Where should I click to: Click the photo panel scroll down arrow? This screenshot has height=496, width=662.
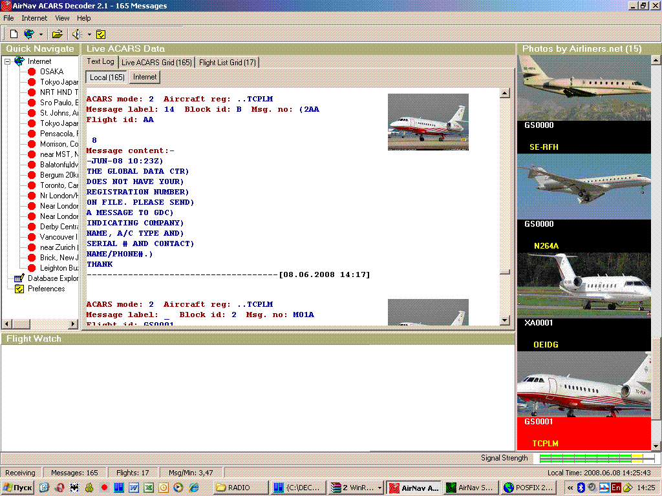click(656, 446)
